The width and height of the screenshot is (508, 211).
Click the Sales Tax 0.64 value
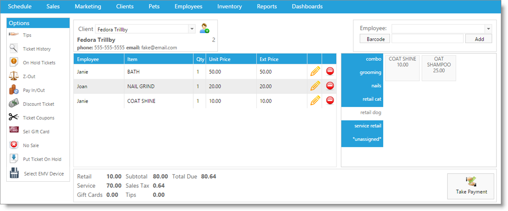[x=159, y=186]
